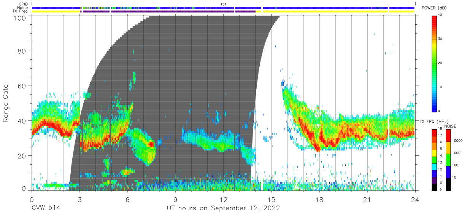Click the yellow TX Freq bar segment near 18 UT
This screenshot has height=216, width=467.
pyautogui.click(x=325, y=11)
